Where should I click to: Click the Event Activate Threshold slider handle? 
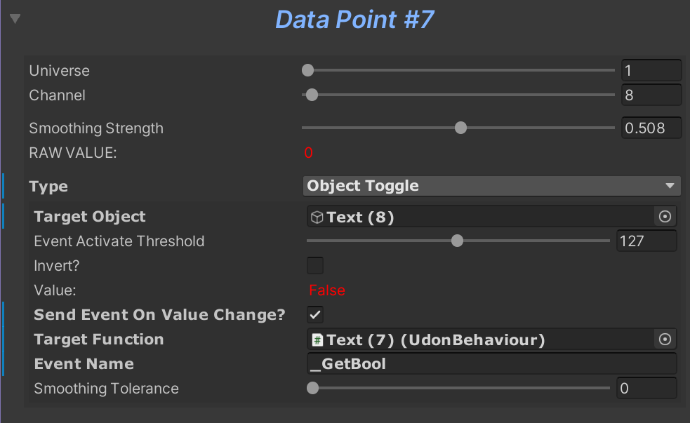point(457,241)
